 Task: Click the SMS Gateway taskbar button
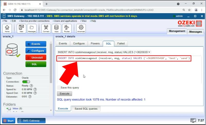point(31,121)
